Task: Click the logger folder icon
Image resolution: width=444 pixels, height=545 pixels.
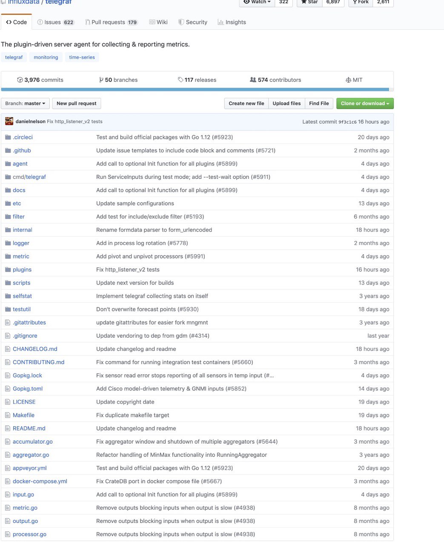Action: coord(8,243)
